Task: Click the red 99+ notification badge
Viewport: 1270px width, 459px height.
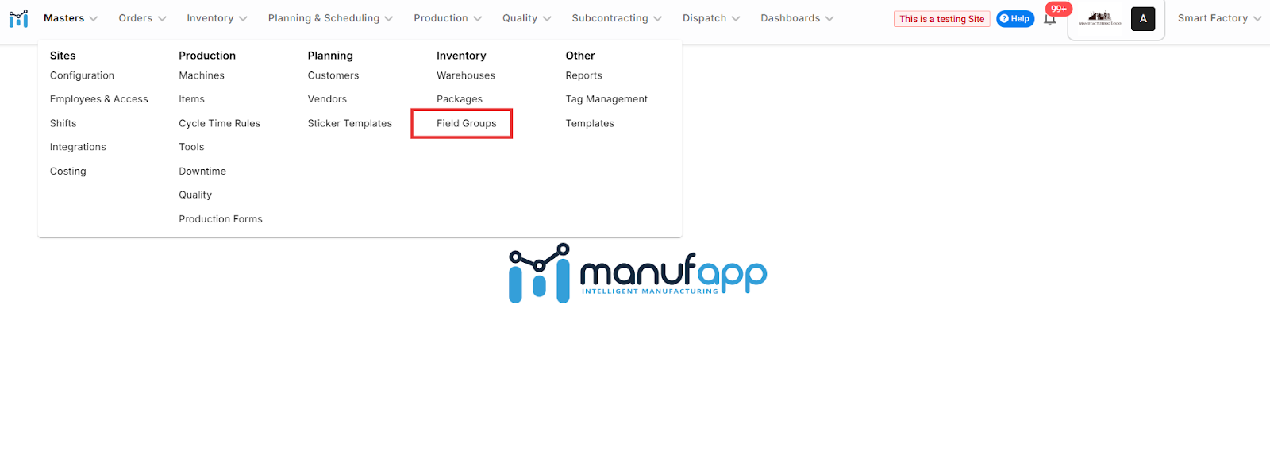Action: coord(1059,9)
